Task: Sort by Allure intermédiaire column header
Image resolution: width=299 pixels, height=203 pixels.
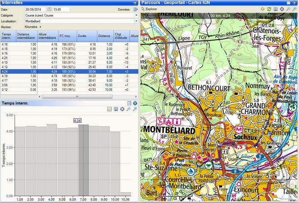Action: pyautogui.click(x=48, y=36)
